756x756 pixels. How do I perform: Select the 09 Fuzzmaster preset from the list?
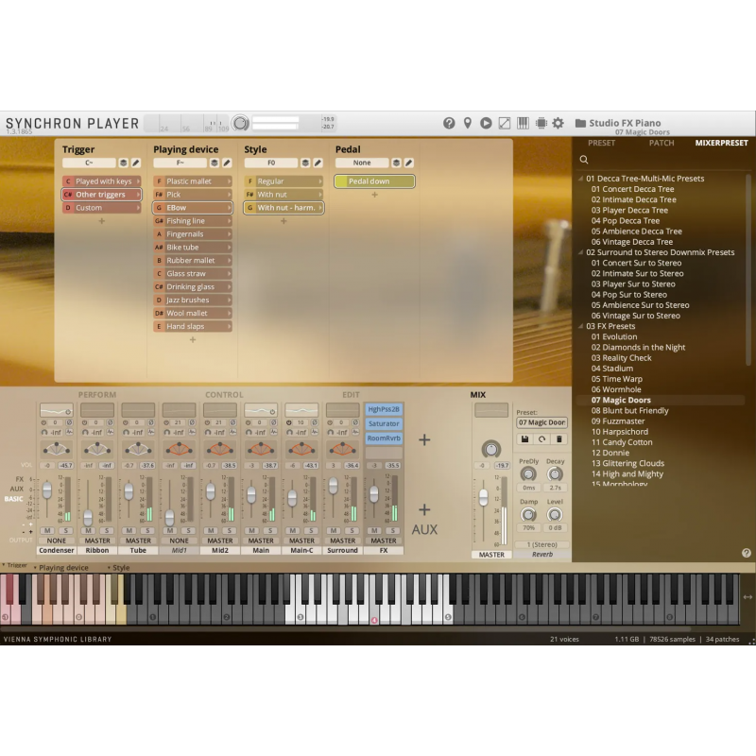pos(620,421)
